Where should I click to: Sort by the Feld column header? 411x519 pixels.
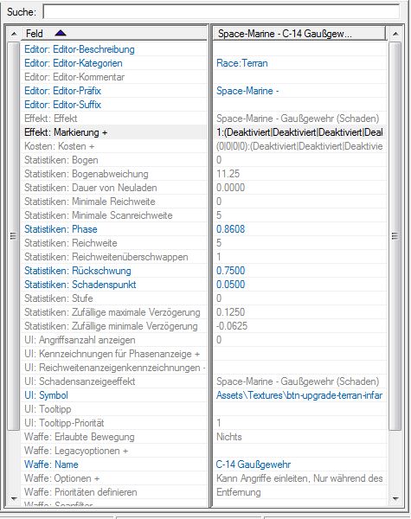click(114, 34)
